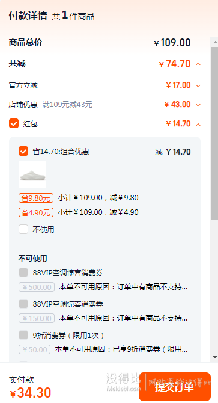Uncheck the 红包 checkbox
This screenshot has width=218, height=403.
click(x=14, y=123)
